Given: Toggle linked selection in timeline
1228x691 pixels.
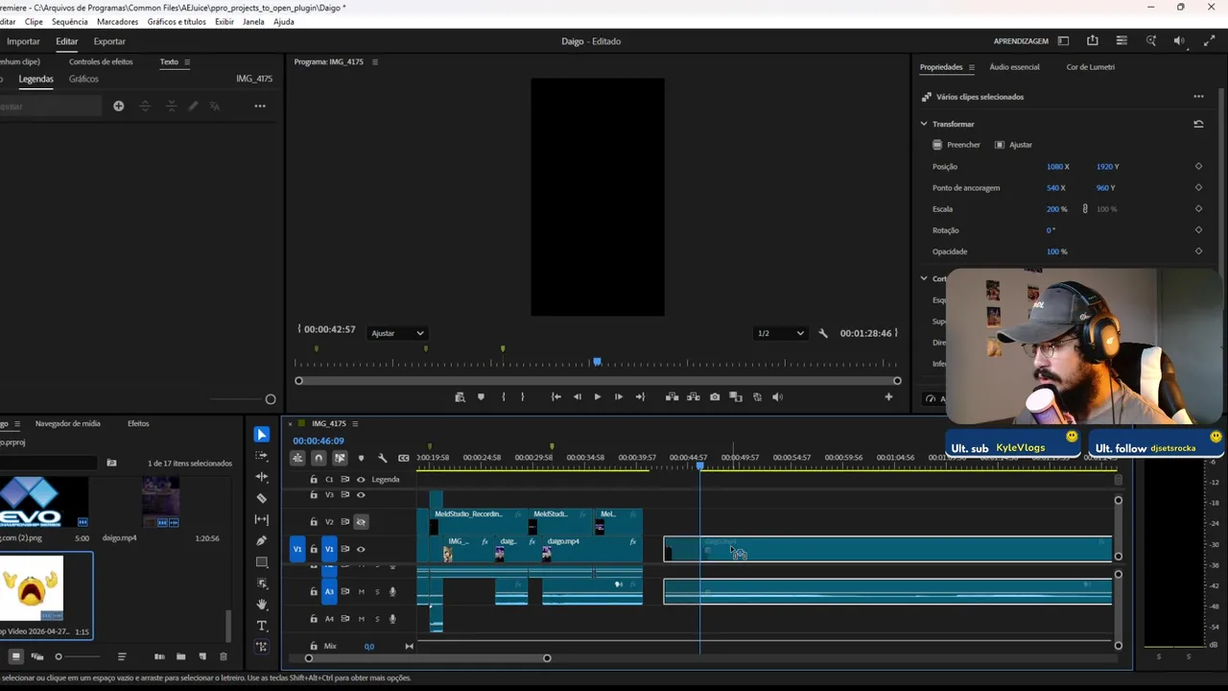Looking at the screenshot, I should tap(340, 458).
